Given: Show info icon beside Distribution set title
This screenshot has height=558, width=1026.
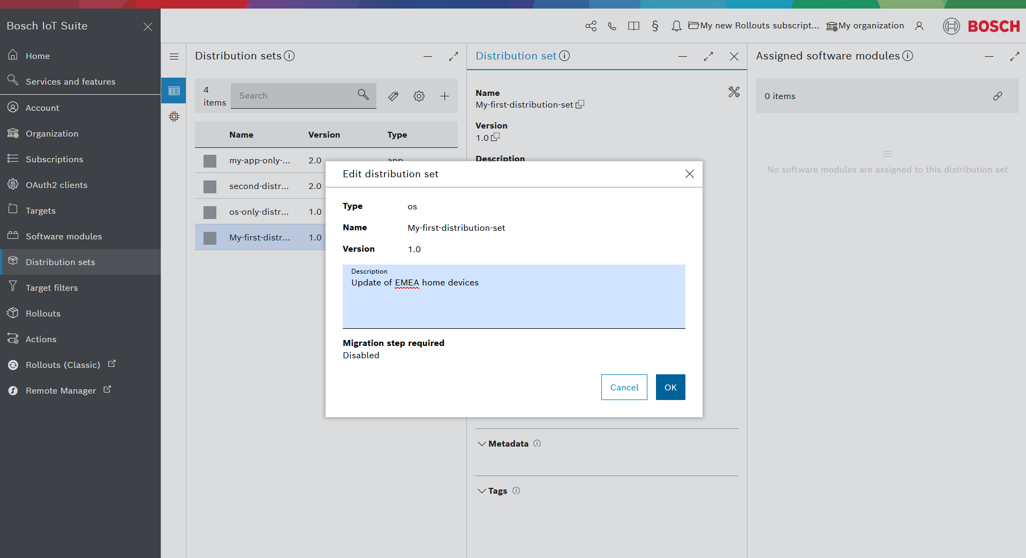Looking at the screenshot, I should coord(564,56).
